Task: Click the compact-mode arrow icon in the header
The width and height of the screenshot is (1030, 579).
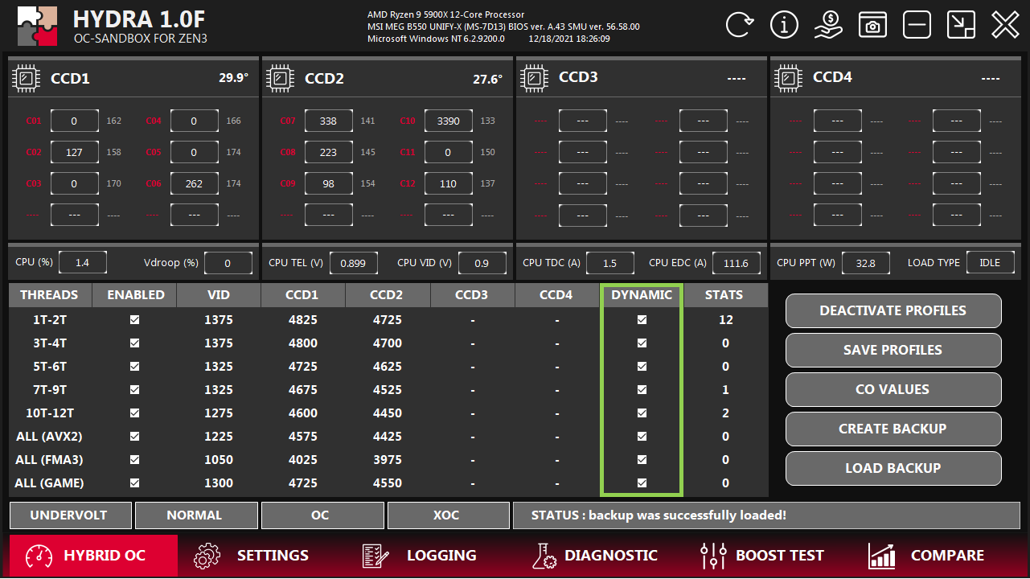Action: click(961, 25)
